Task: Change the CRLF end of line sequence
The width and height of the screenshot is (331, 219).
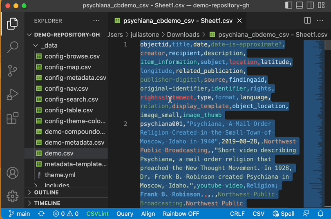Action: 237,214
